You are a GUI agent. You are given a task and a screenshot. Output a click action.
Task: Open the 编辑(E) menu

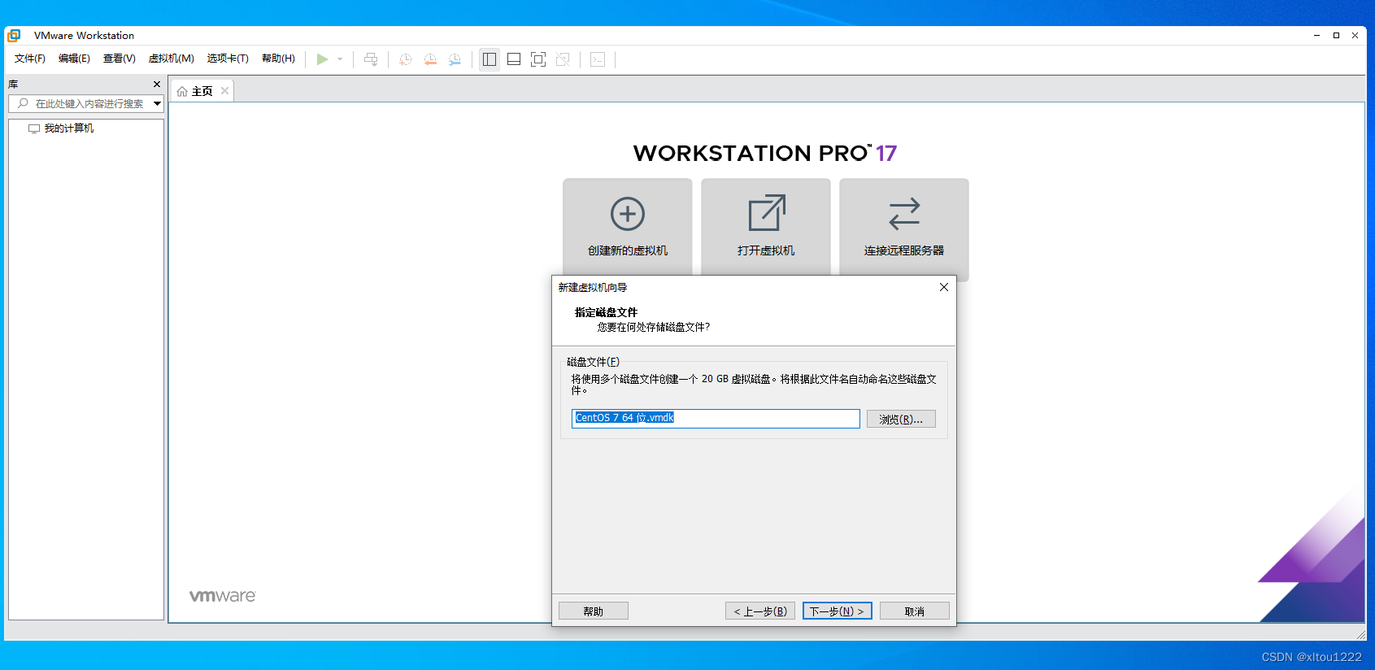point(74,59)
